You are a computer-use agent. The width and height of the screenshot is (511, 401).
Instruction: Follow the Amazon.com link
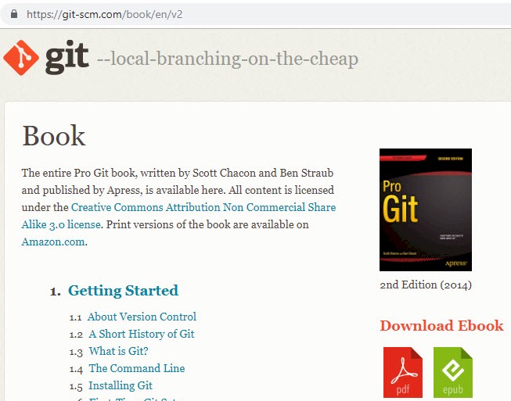53,242
